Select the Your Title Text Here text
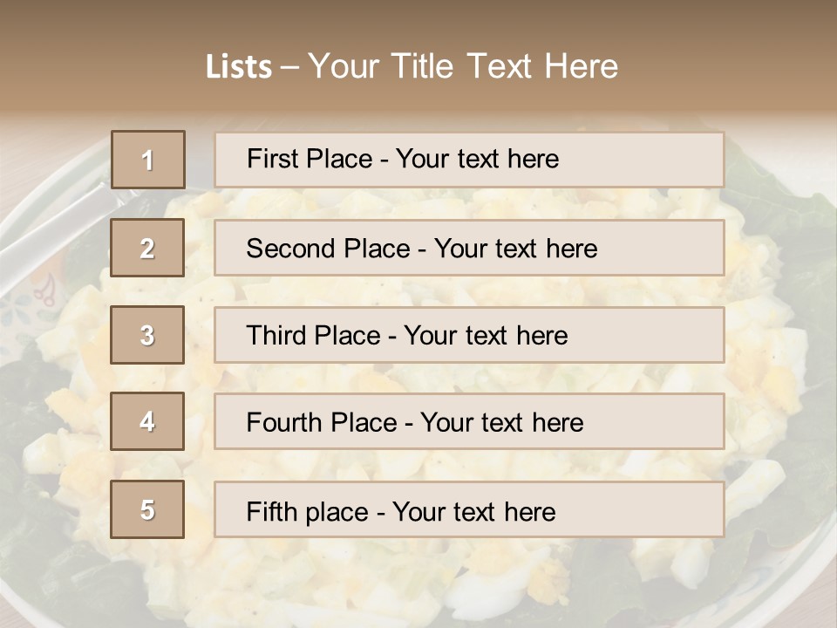Screen dimensions: 837x628 pyautogui.click(x=463, y=67)
